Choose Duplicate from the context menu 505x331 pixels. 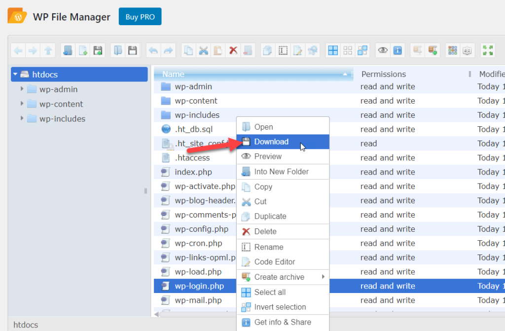click(283, 216)
